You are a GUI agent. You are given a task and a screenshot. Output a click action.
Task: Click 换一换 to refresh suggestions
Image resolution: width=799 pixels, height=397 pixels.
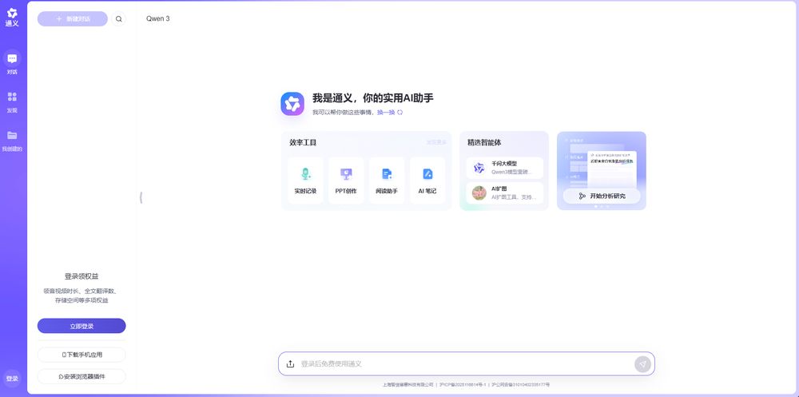(x=390, y=112)
